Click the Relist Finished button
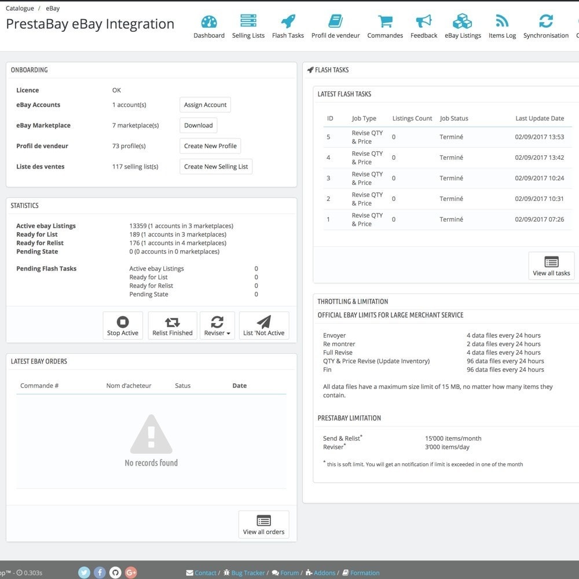This screenshot has width=579, height=579. point(173,325)
